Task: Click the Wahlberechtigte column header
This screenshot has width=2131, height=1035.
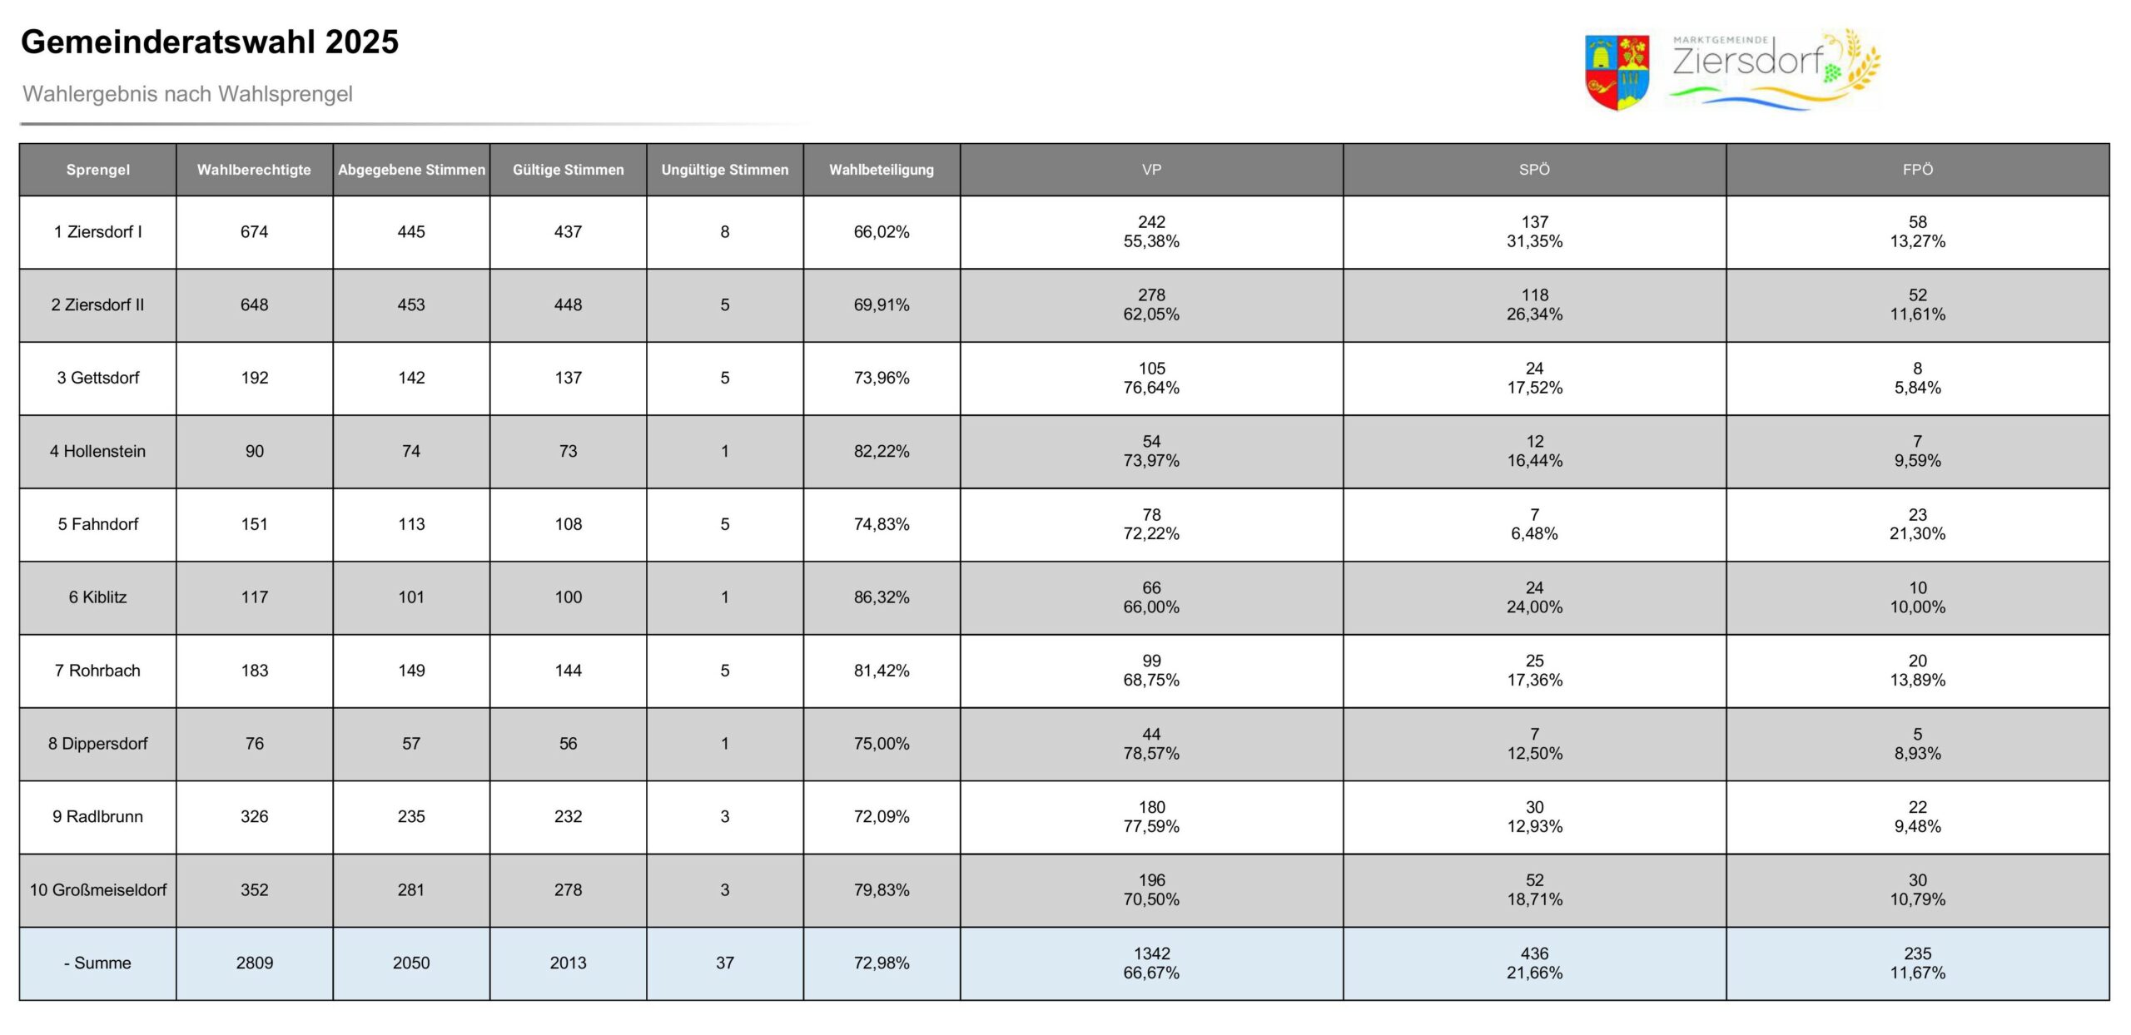Action: coord(254,170)
